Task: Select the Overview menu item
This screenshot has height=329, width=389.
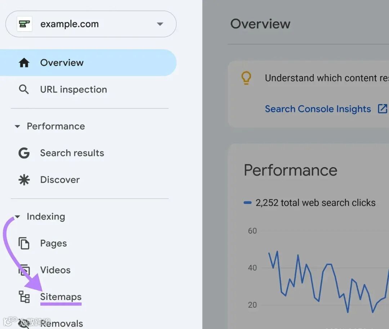Action: coord(88,63)
